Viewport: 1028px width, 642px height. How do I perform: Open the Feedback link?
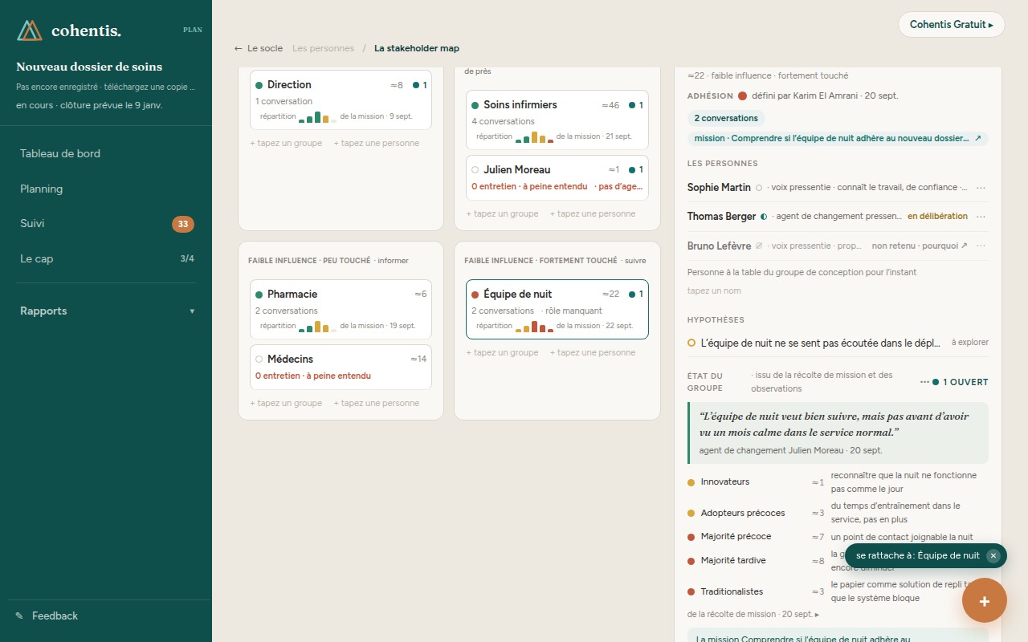(55, 616)
